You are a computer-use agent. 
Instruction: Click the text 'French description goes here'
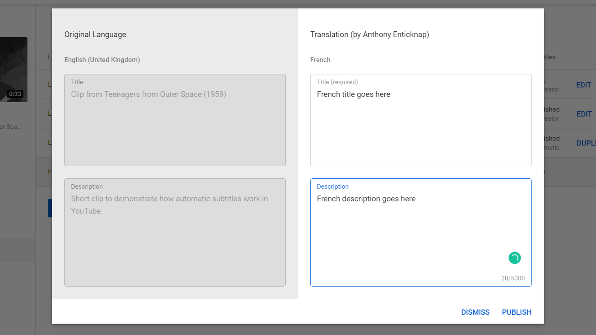[x=366, y=199]
